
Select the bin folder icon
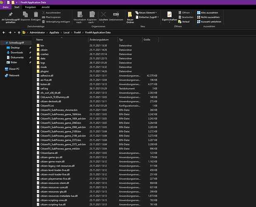[x=38, y=46]
